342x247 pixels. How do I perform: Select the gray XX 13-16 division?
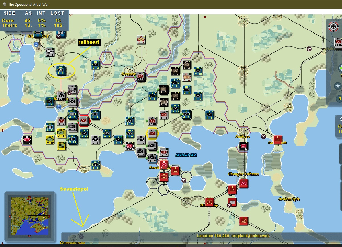click(x=152, y=146)
